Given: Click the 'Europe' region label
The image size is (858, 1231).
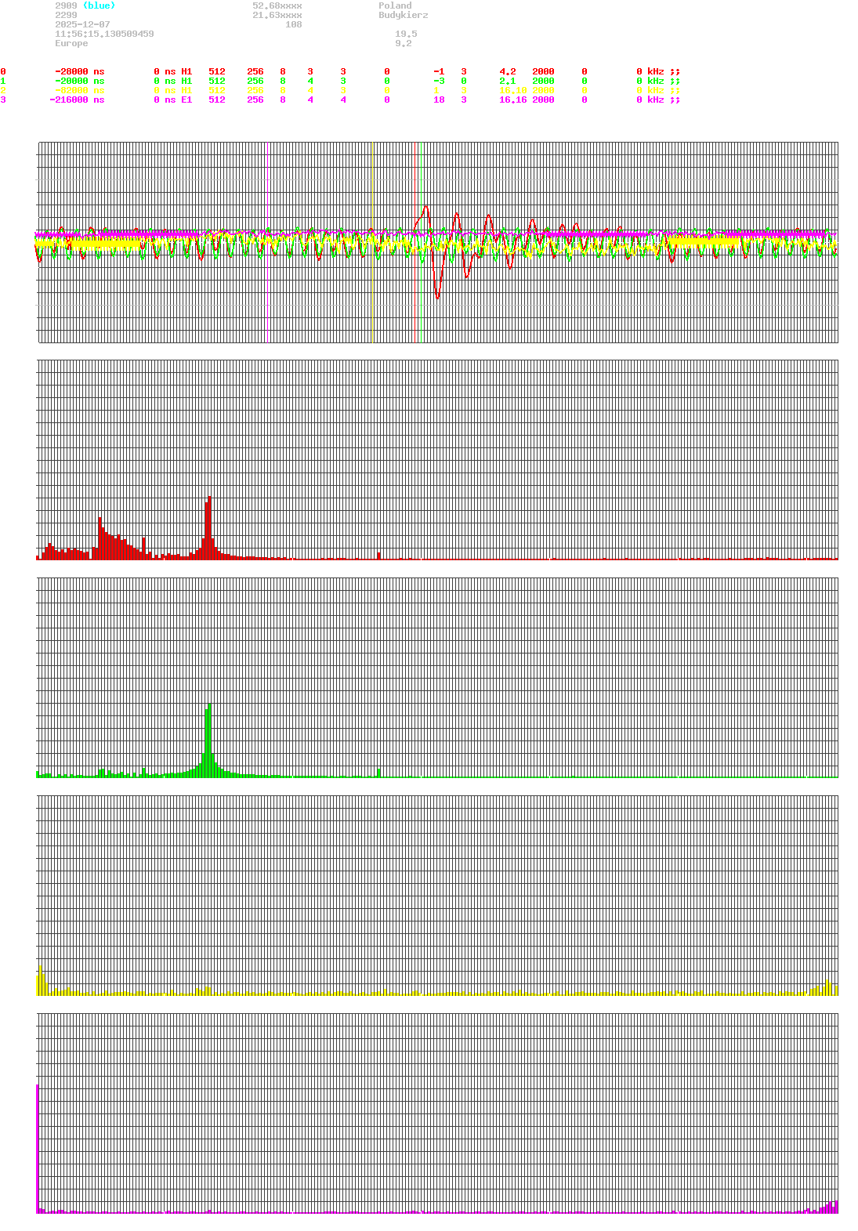Looking at the screenshot, I should (71, 43).
